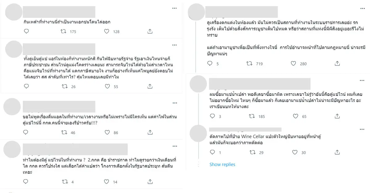Like the tweet with 280 likes
The image size is (370, 193).
point(294,64)
